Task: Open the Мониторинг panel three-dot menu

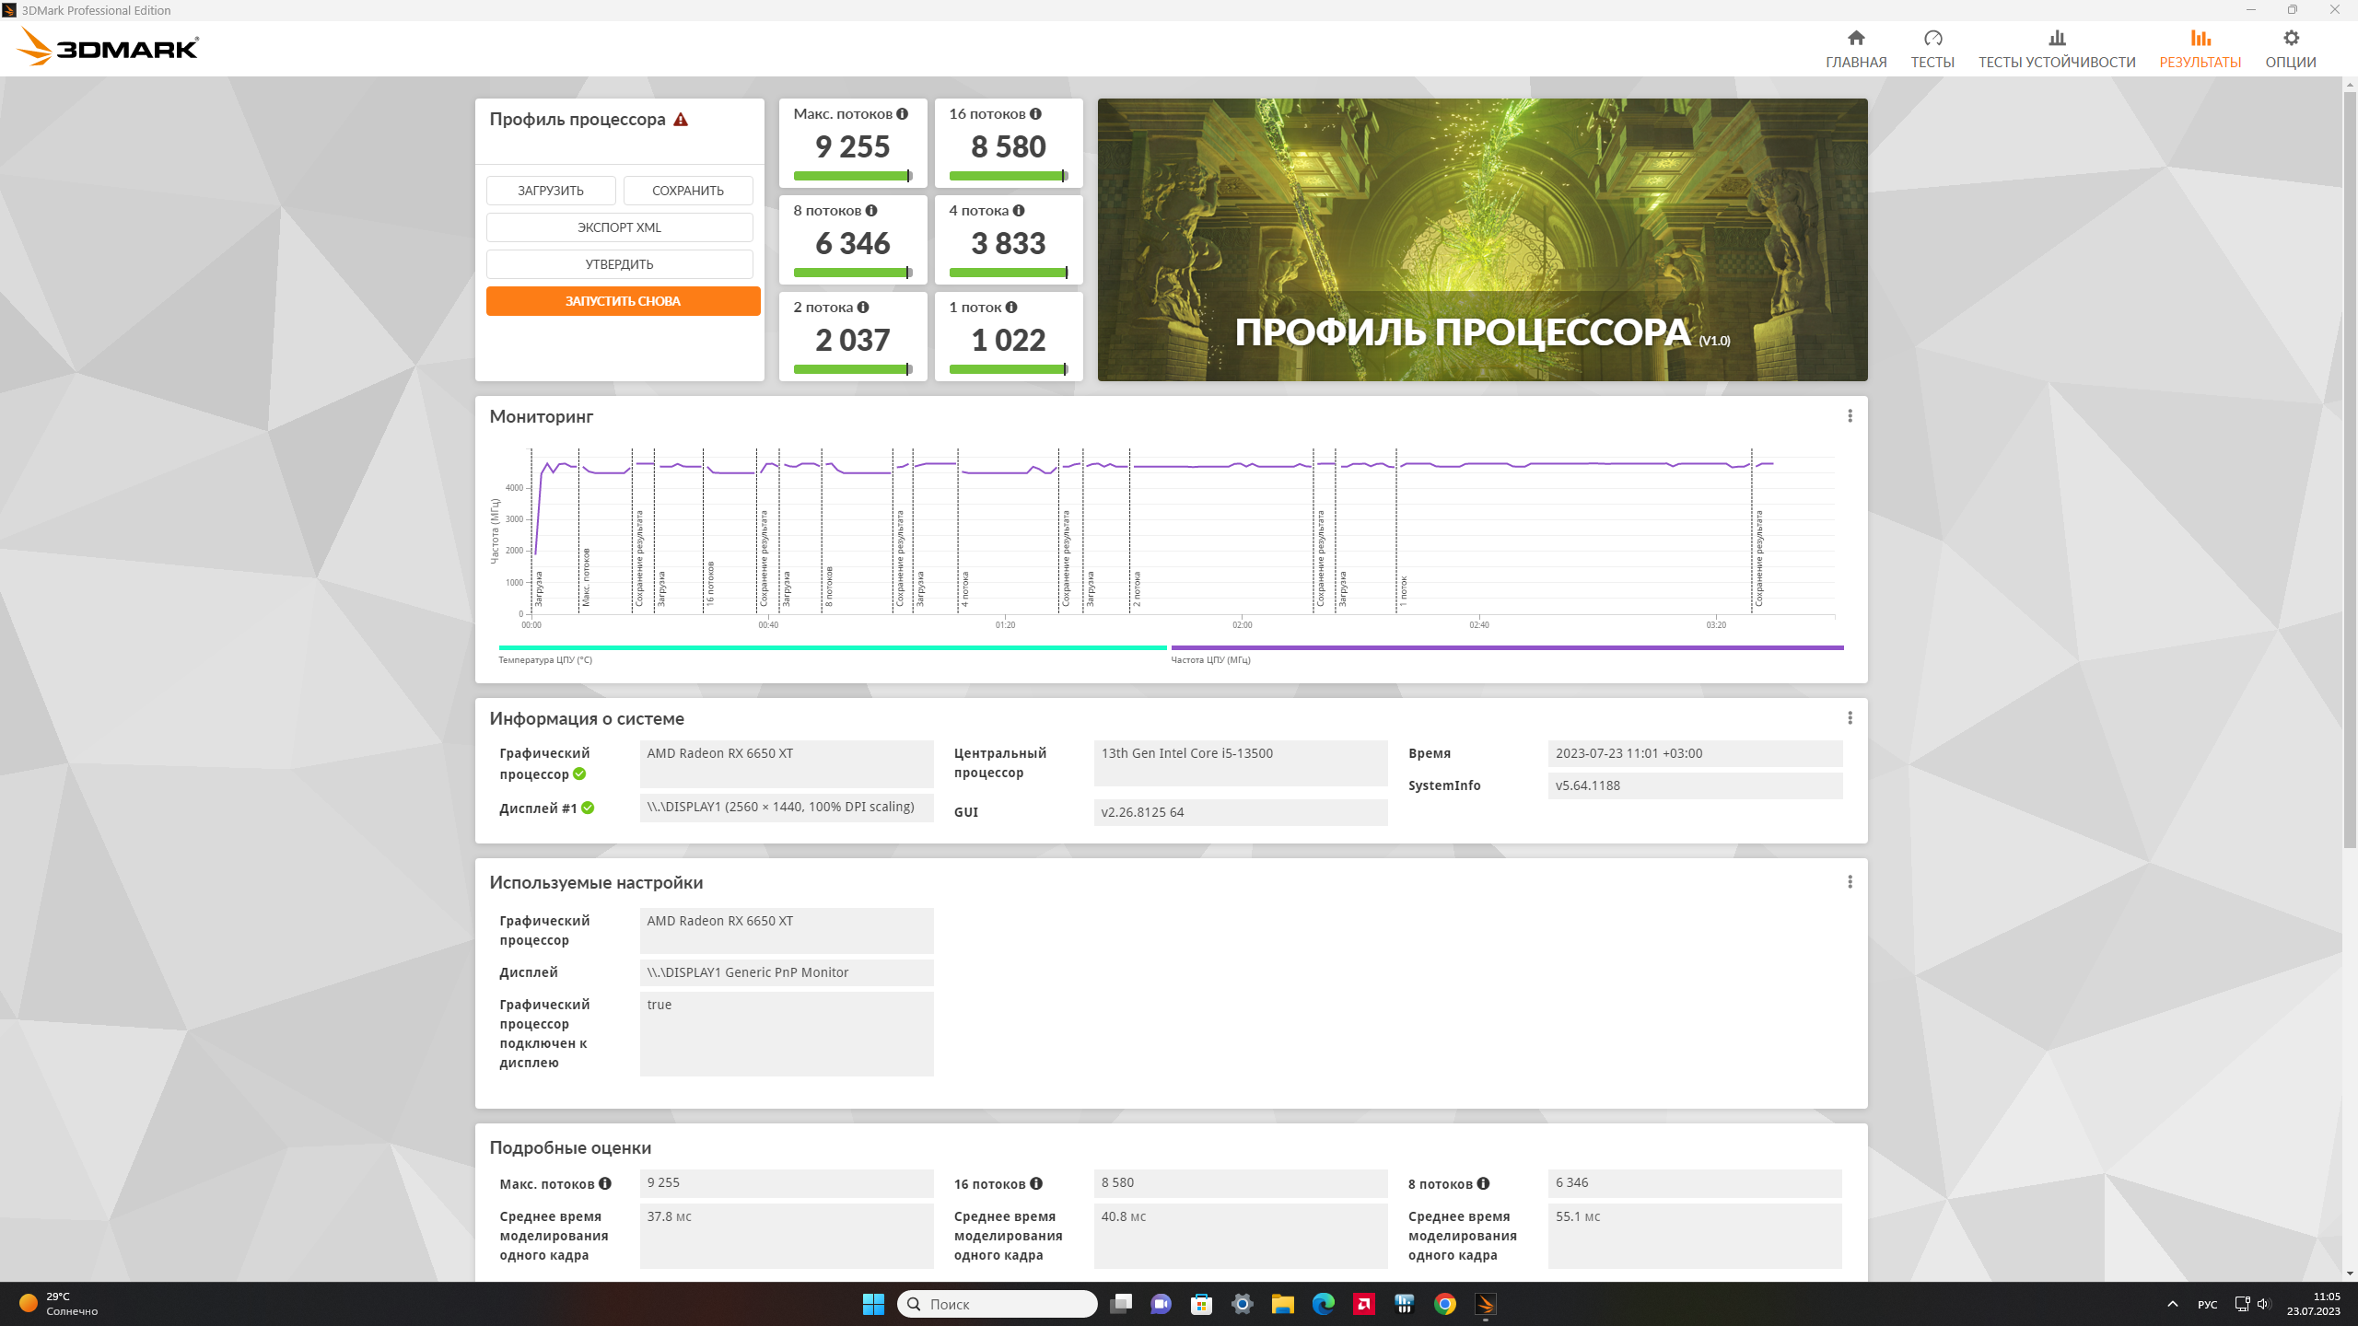Action: (x=1850, y=416)
